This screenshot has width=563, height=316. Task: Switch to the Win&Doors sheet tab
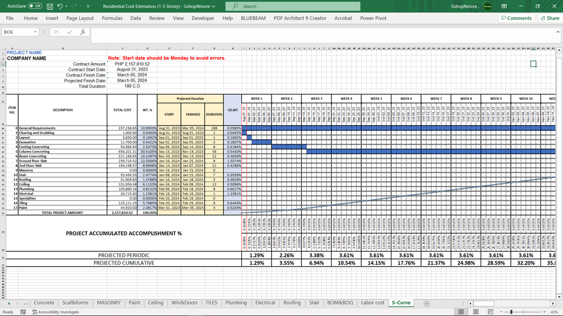(x=184, y=303)
